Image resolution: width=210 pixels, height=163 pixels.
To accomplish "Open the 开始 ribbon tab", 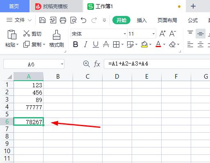I will (x=121, y=20).
